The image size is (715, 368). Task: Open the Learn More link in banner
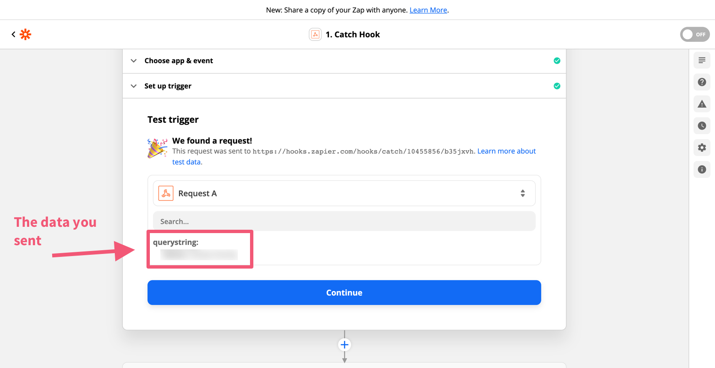coord(428,10)
